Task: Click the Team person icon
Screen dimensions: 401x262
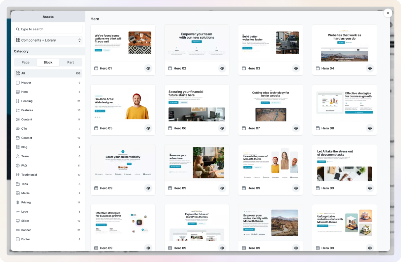Action: 18,156
